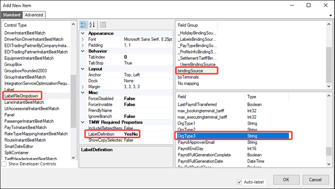The image size is (335, 189).
Task: Switch to the Categorized property view
Action: click(x=83, y=25)
